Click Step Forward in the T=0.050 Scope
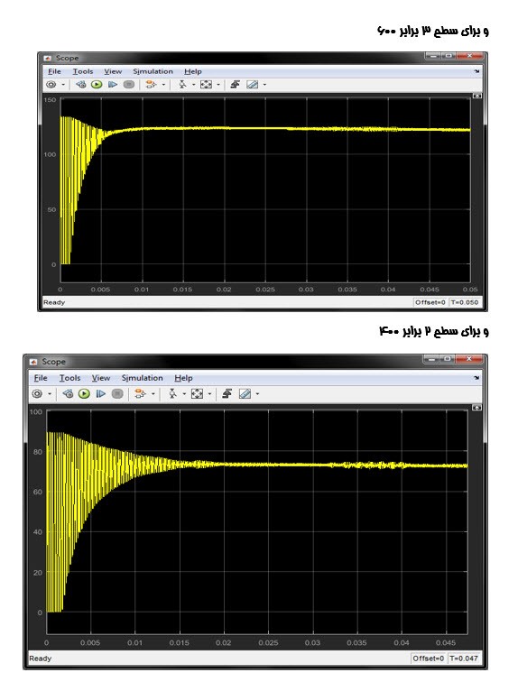The height and width of the screenshot is (700, 518). (113, 85)
